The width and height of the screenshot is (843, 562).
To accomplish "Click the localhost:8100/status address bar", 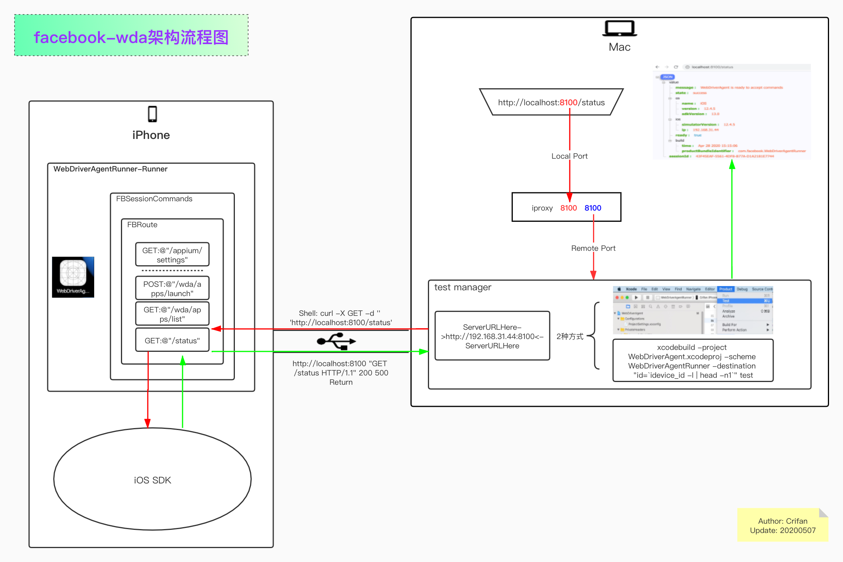I will pos(746,67).
